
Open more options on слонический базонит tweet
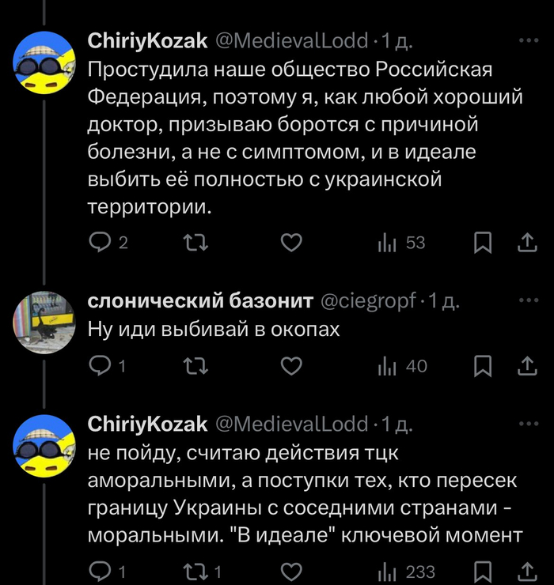[x=527, y=301]
